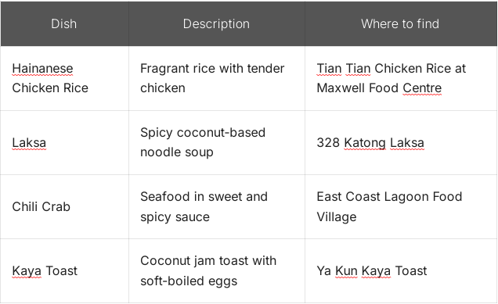Select the Kaya Toast dish cell
The height and width of the screenshot is (304, 498).
[64, 271]
